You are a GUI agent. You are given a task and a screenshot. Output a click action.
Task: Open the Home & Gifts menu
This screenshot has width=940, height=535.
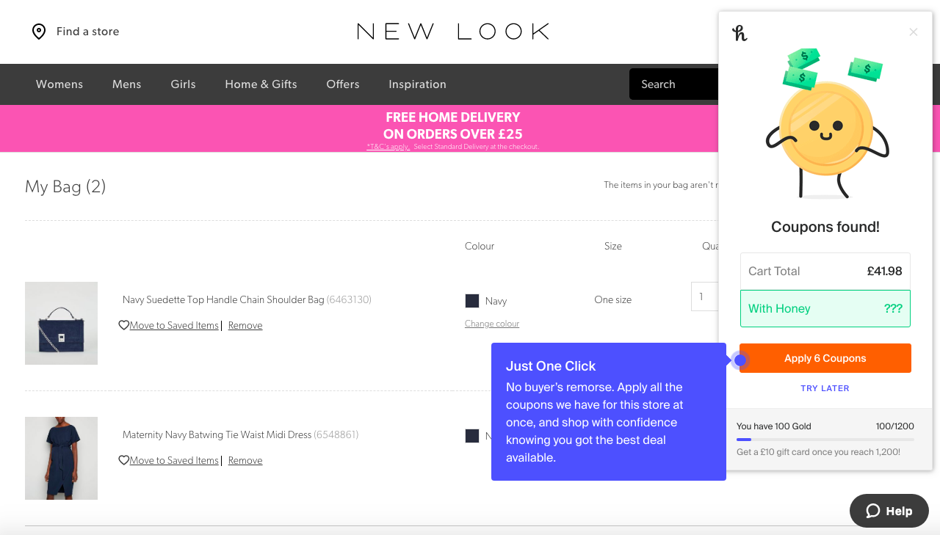pyautogui.click(x=261, y=84)
